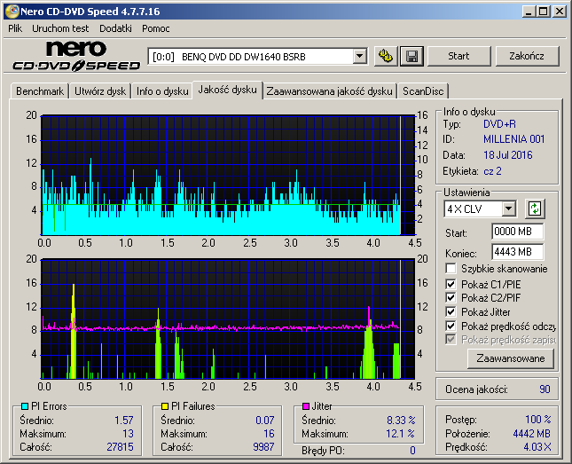Uncheck Pokaż C1/PIE checkbox
The width and height of the screenshot is (572, 464).
click(451, 284)
